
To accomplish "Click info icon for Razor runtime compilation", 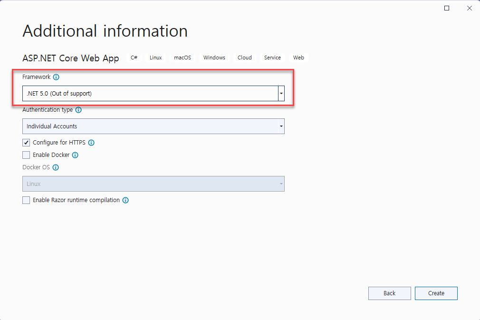I will click(x=125, y=200).
